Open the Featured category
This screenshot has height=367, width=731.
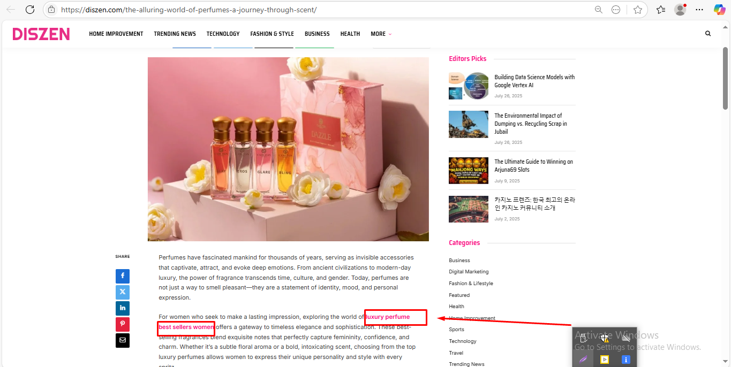459,295
